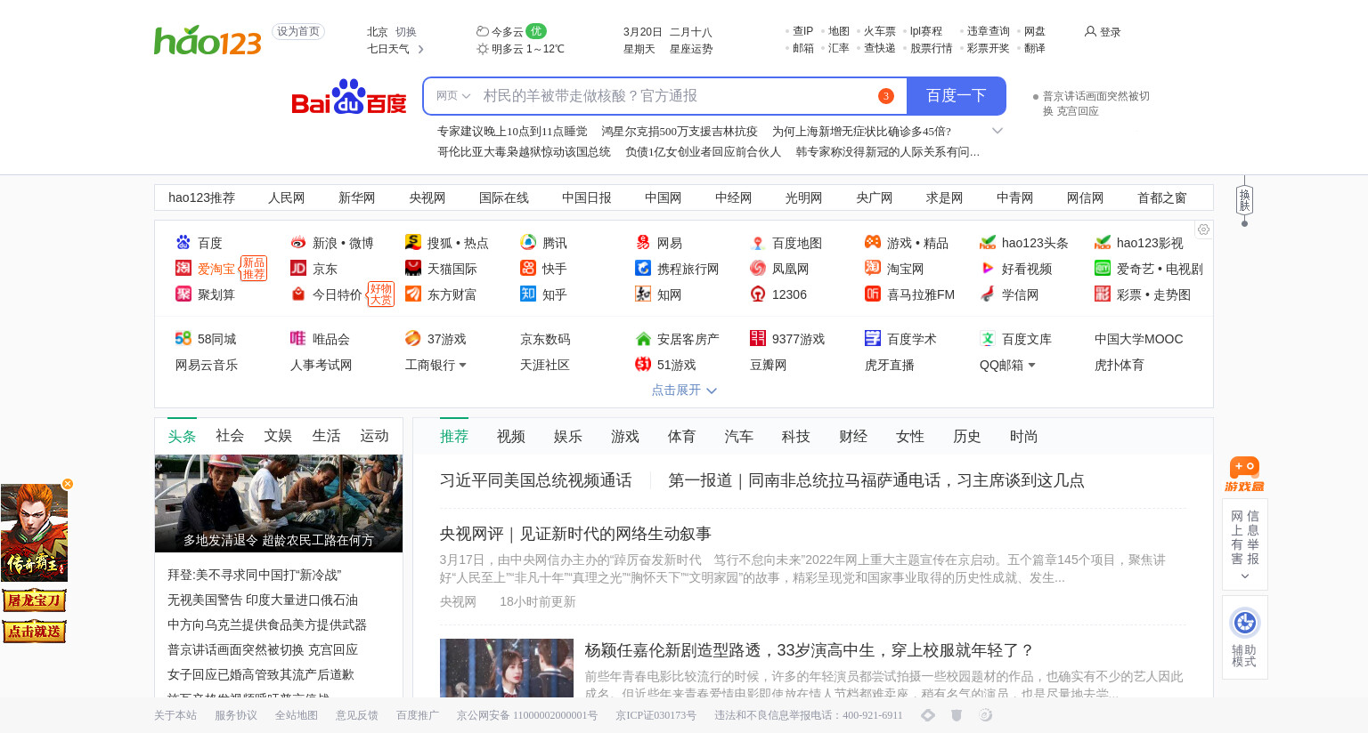Open 天猫国际 icon link
Screen dimensions: 1368x733
(413, 268)
